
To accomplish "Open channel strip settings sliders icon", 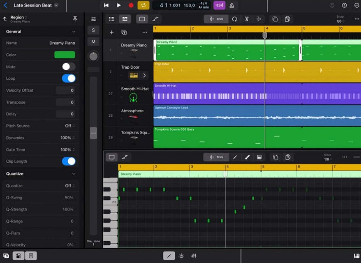I will 93,19.
